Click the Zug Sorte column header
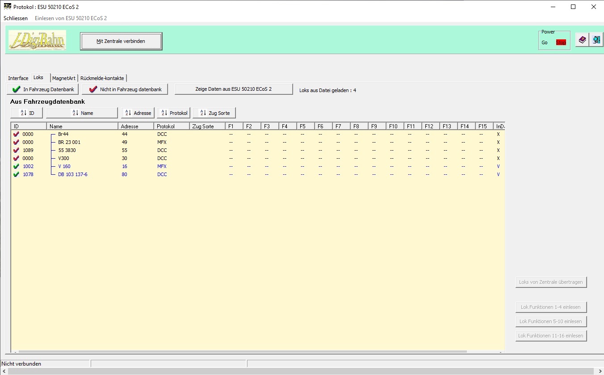Screen dimensions: 604x375 pos(207,126)
